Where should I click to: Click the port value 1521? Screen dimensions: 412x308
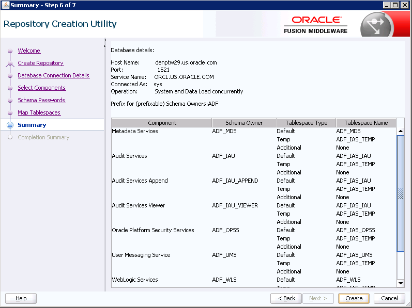163,70
